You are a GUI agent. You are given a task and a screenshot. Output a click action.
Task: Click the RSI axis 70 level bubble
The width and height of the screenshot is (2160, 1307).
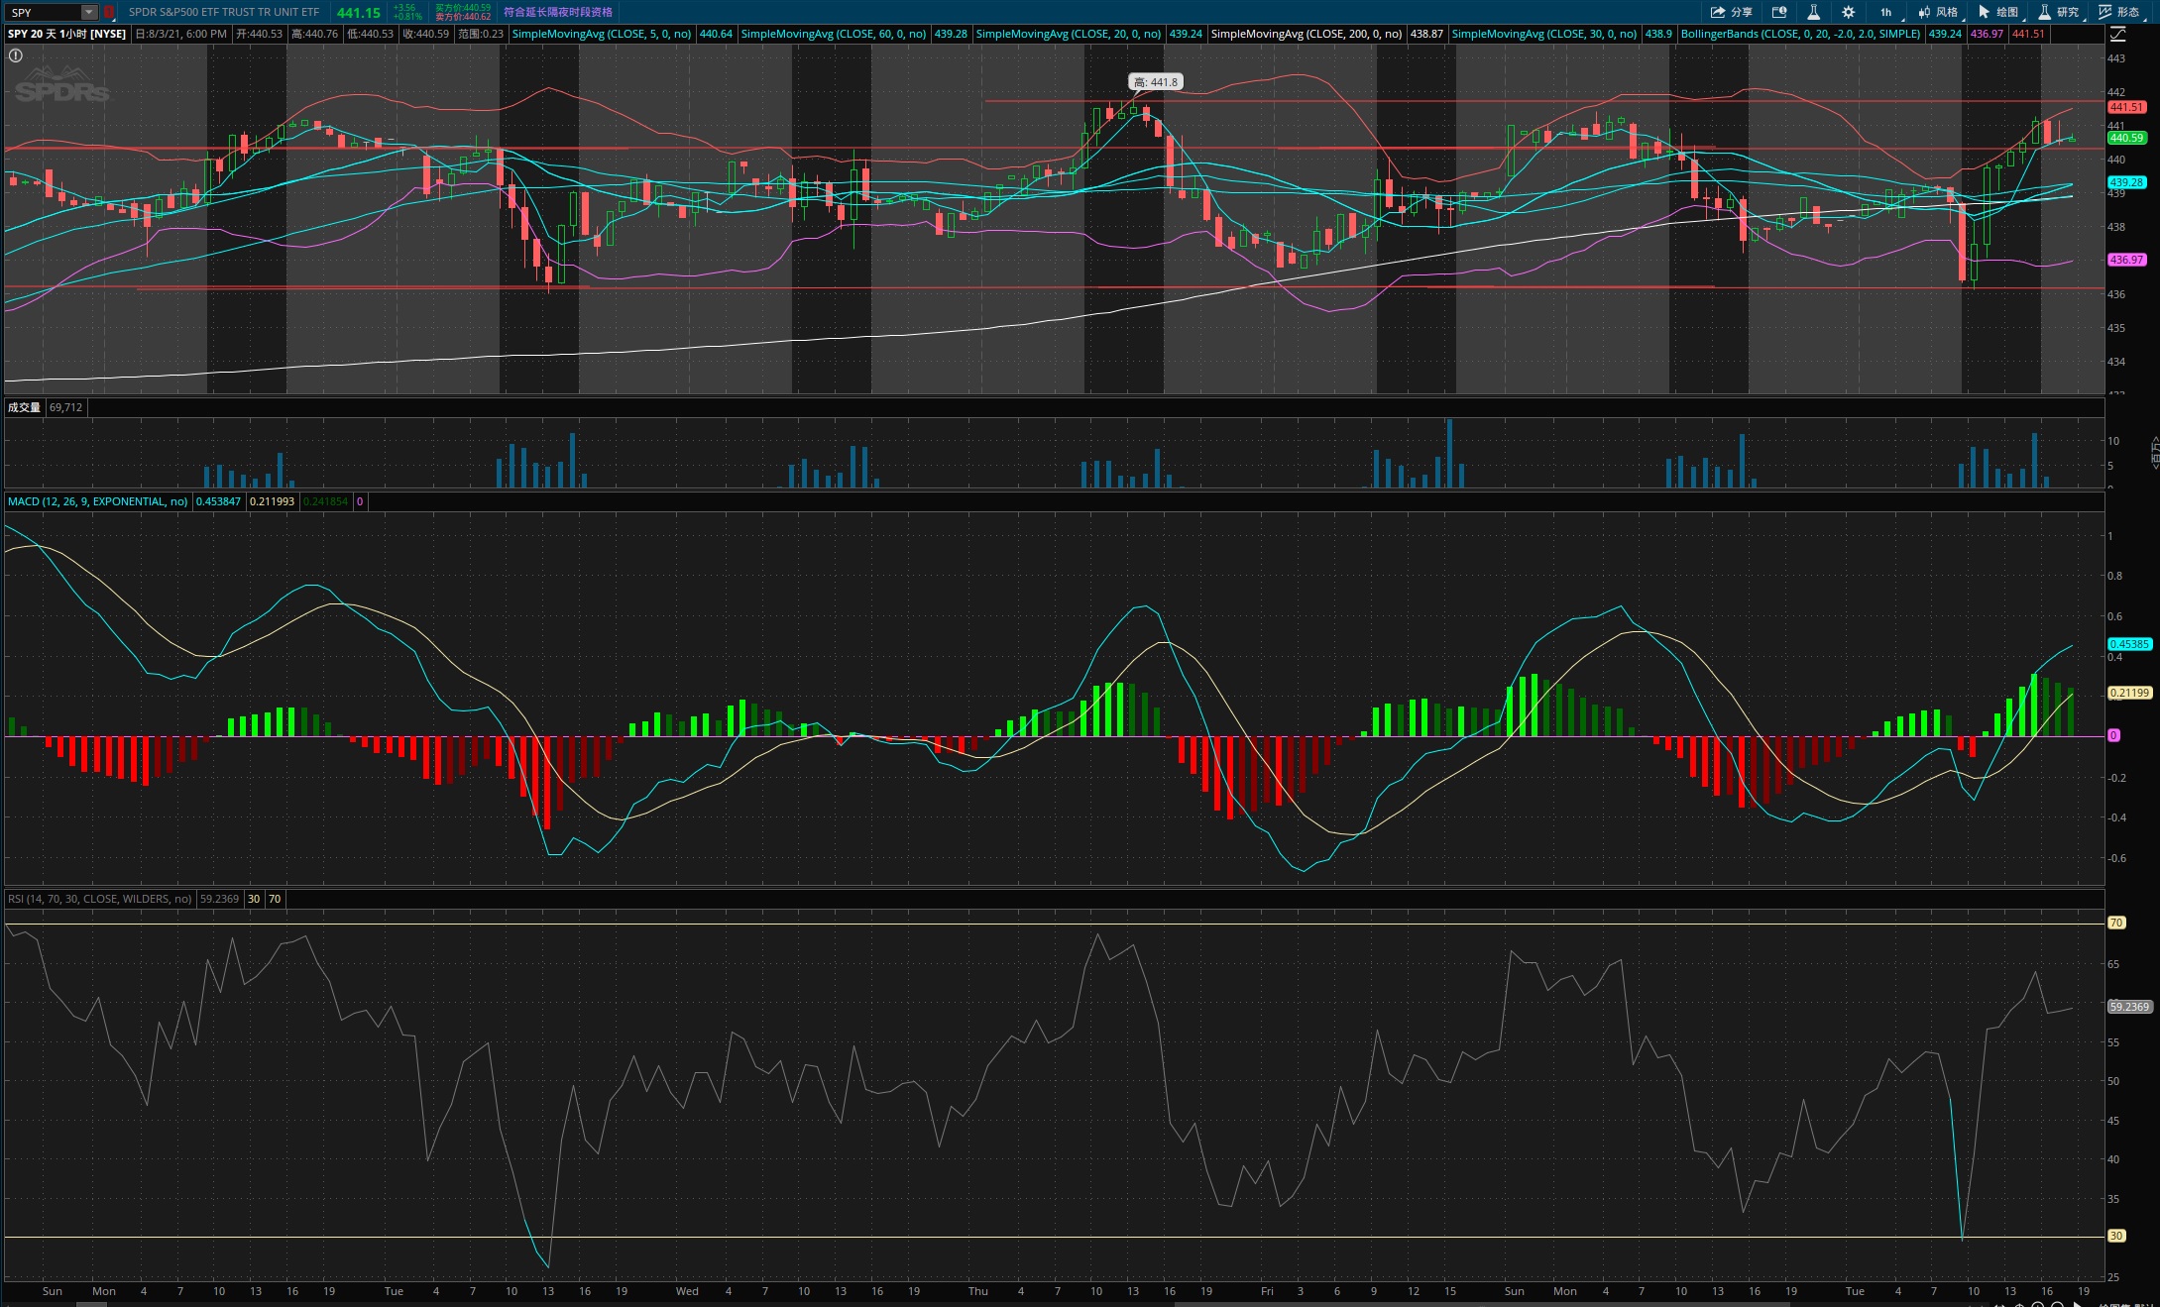click(2116, 923)
